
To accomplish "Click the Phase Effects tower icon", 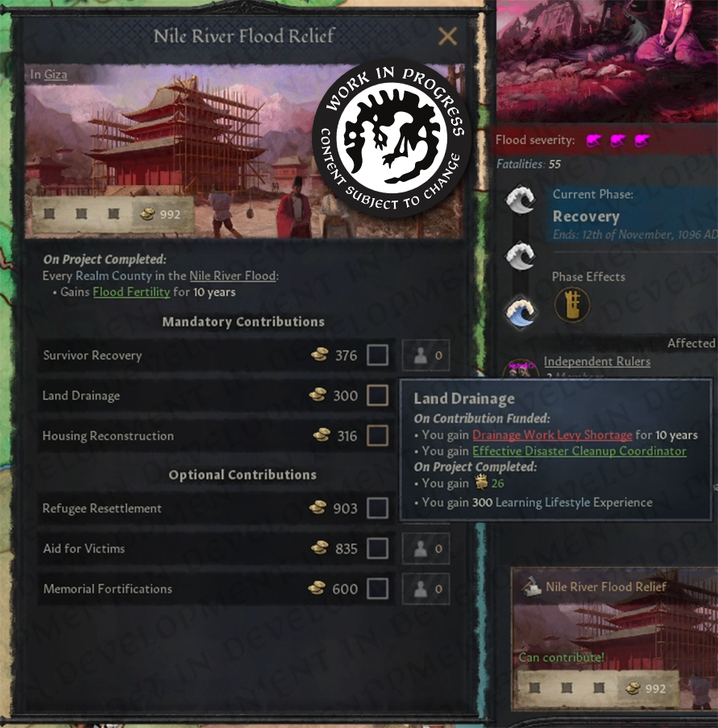I will [572, 304].
